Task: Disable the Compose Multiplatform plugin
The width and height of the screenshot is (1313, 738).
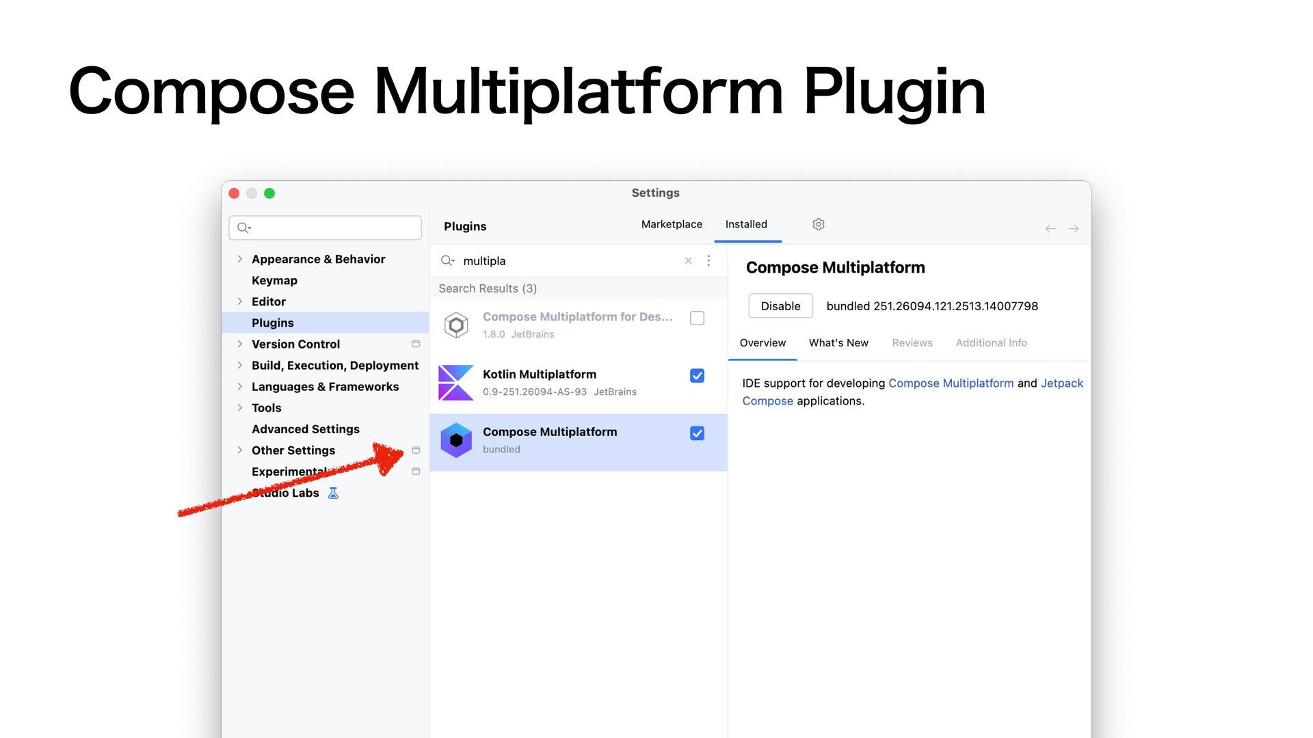Action: point(780,305)
